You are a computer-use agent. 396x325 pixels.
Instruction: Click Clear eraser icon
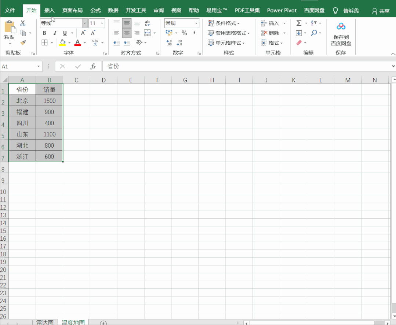coord(299,43)
